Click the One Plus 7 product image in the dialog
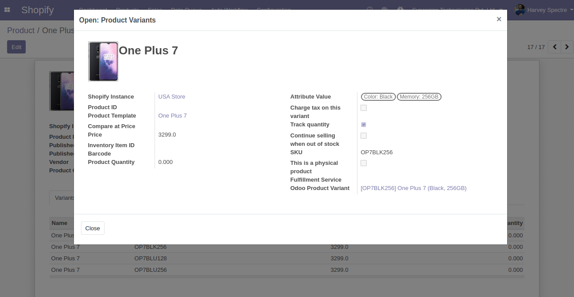 click(103, 61)
